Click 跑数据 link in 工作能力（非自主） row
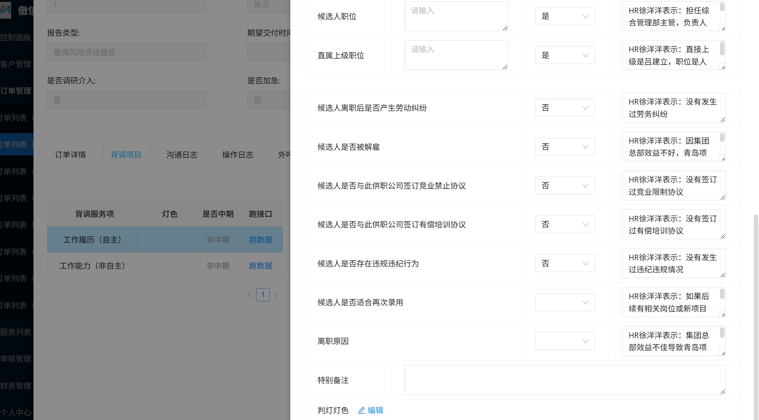 (261, 266)
